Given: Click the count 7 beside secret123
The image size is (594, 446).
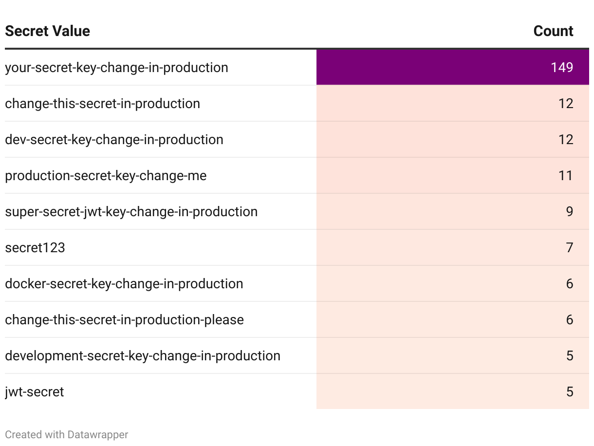Looking at the screenshot, I should coord(569,247).
